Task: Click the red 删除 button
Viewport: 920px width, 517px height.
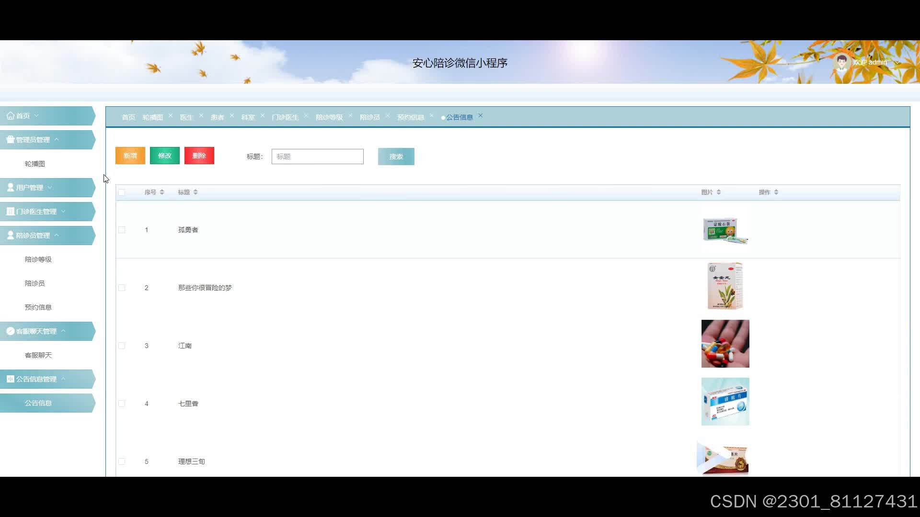Action: point(199,156)
